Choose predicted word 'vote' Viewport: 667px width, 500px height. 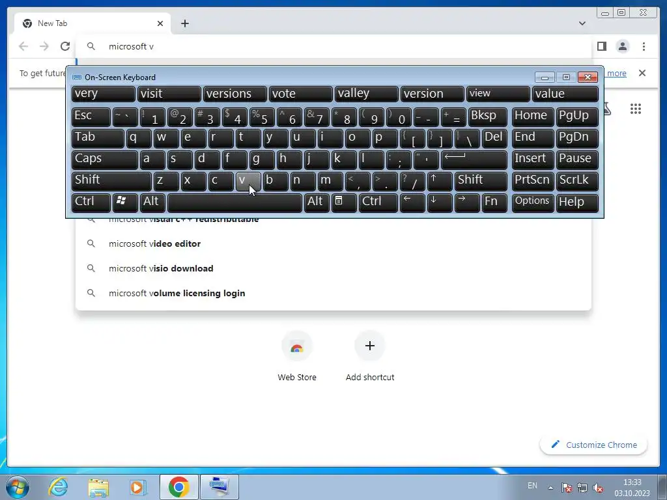point(301,94)
